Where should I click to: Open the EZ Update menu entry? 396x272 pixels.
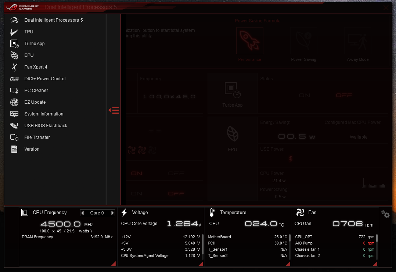[x=35, y=102]
